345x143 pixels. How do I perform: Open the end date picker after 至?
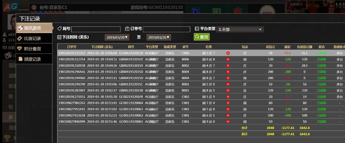click(159, 37)
